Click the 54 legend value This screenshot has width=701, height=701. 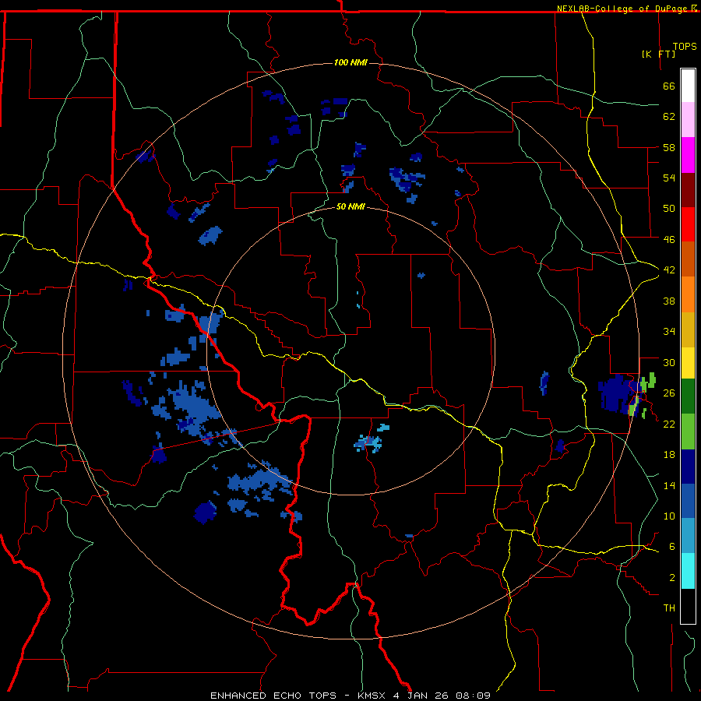[669, 178]
